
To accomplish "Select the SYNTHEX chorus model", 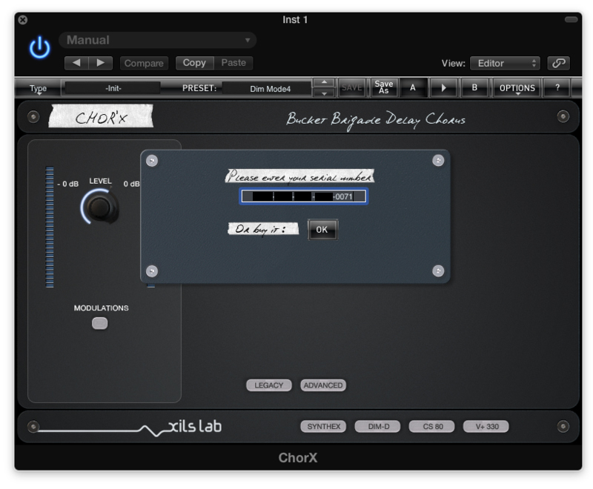I will tap(323, 426).
